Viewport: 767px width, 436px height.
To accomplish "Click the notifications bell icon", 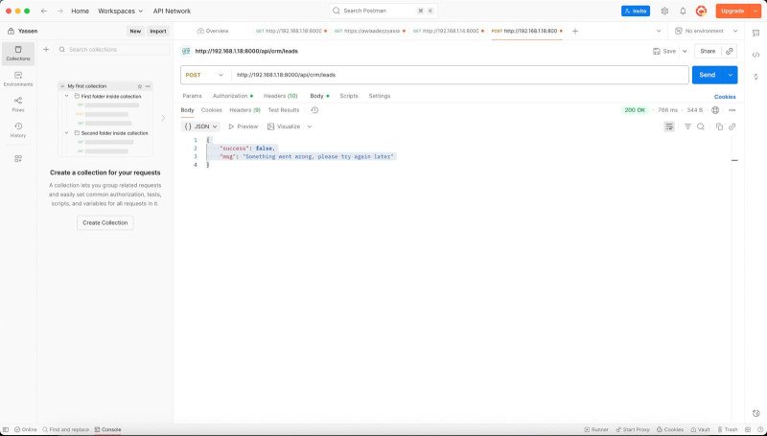I will tap(683, 11).
